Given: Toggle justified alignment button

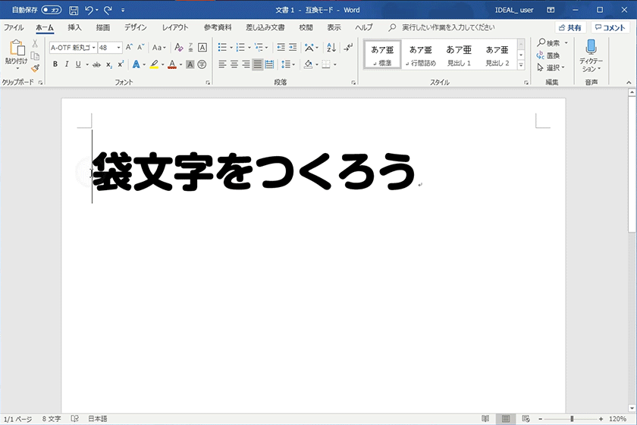Looking at the screenshot, I should [x=258, y=64].
